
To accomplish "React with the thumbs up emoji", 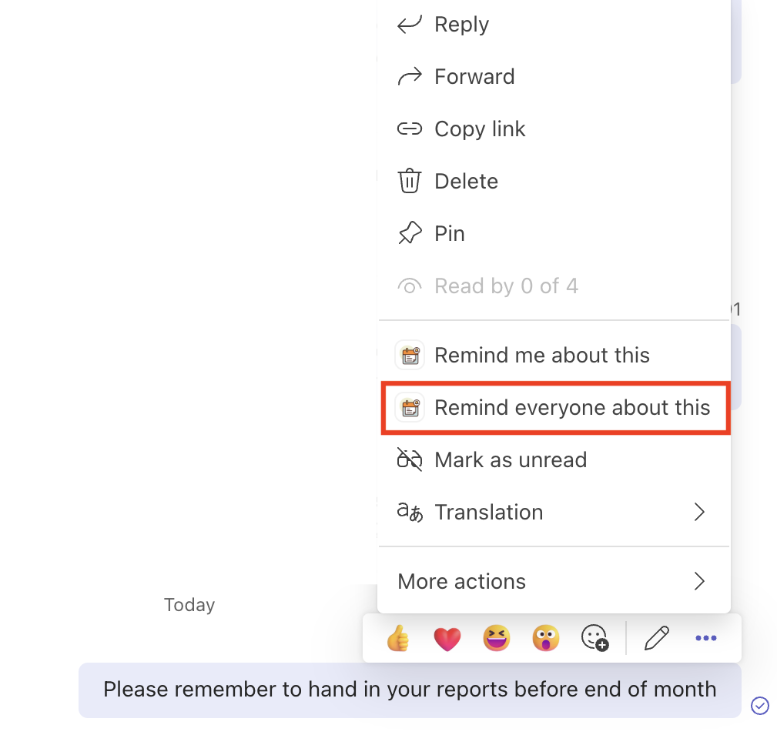I will [398, 638].
